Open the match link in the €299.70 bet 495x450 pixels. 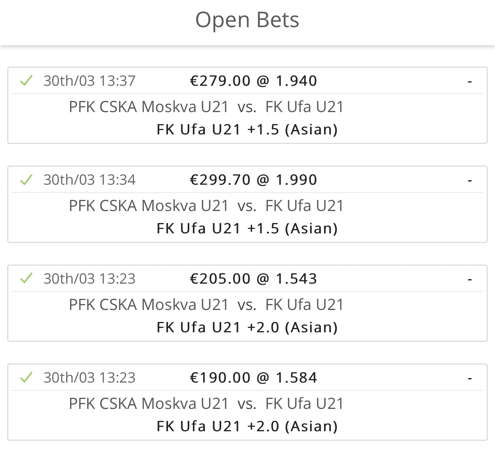[206, 206]
